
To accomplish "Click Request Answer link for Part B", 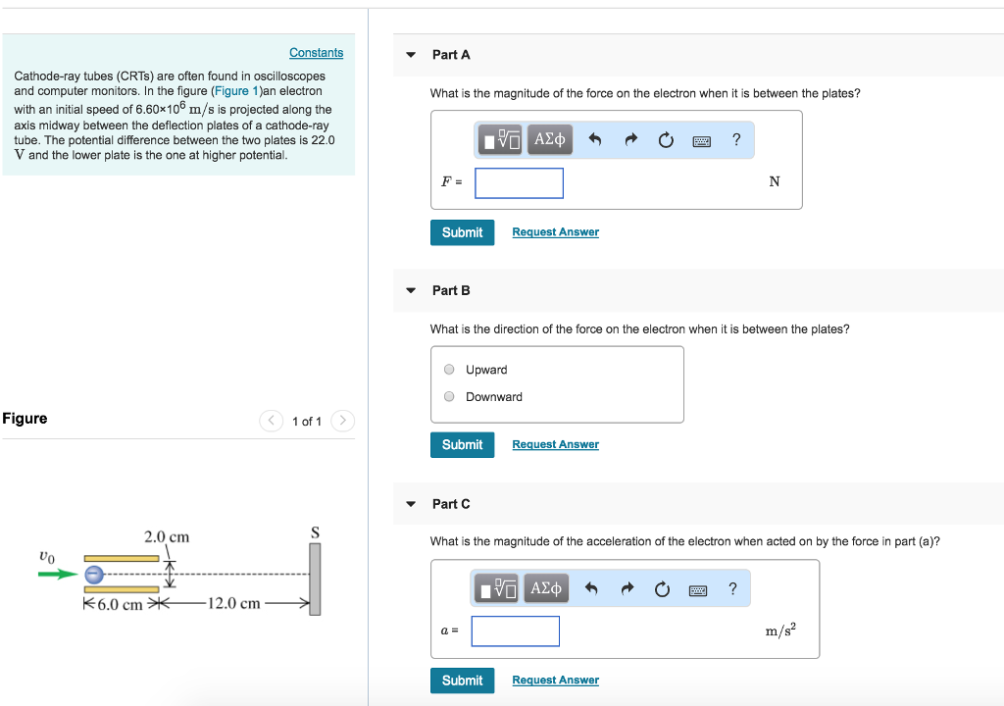I will tap(555, 445).
